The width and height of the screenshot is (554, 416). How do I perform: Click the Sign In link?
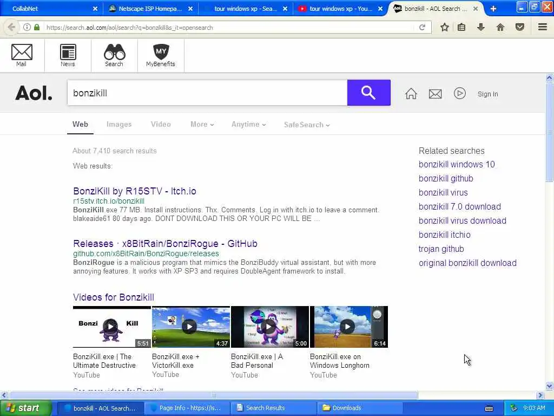[487, 94]
